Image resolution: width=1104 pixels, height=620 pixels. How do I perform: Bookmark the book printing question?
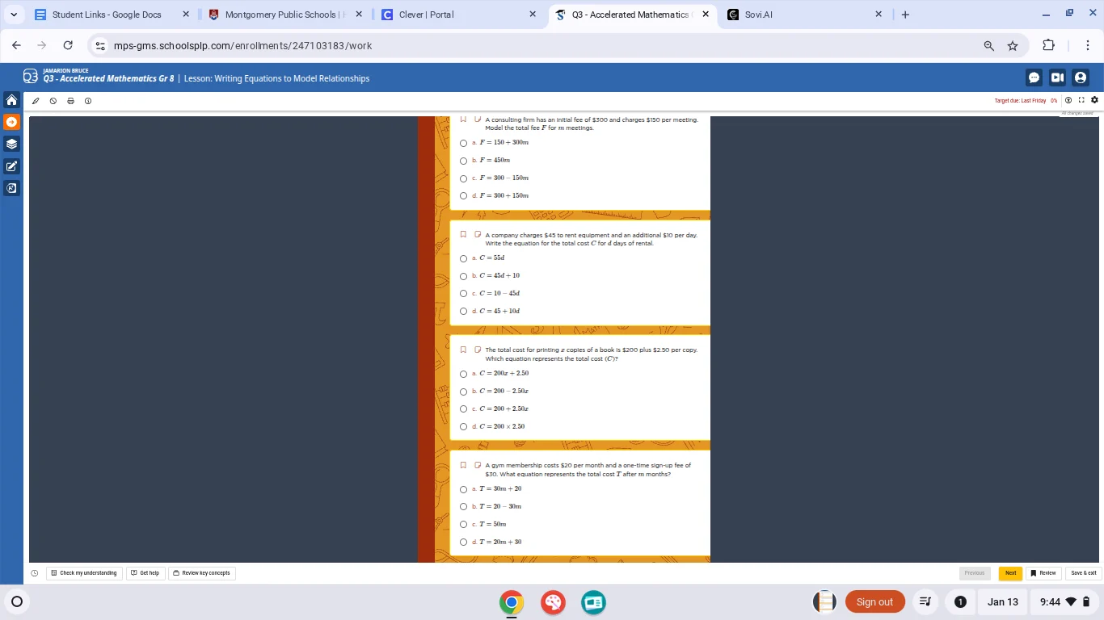click(464, 350)
